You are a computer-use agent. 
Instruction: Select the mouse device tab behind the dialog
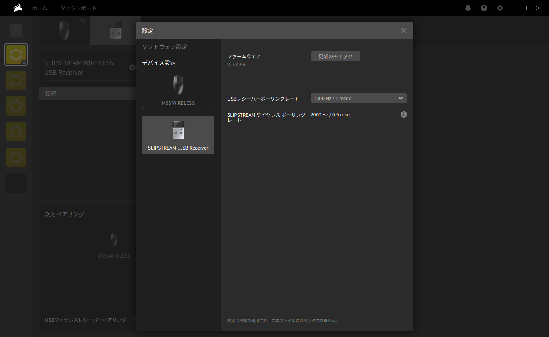point(64,30)
